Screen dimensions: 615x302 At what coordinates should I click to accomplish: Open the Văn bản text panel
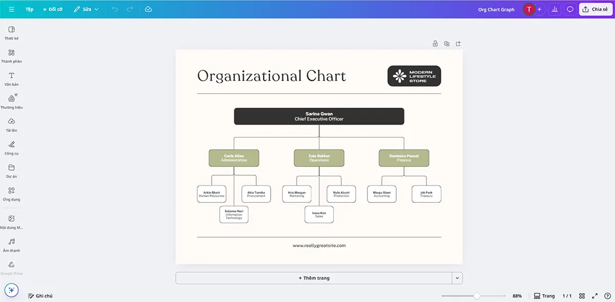point(12,79)
